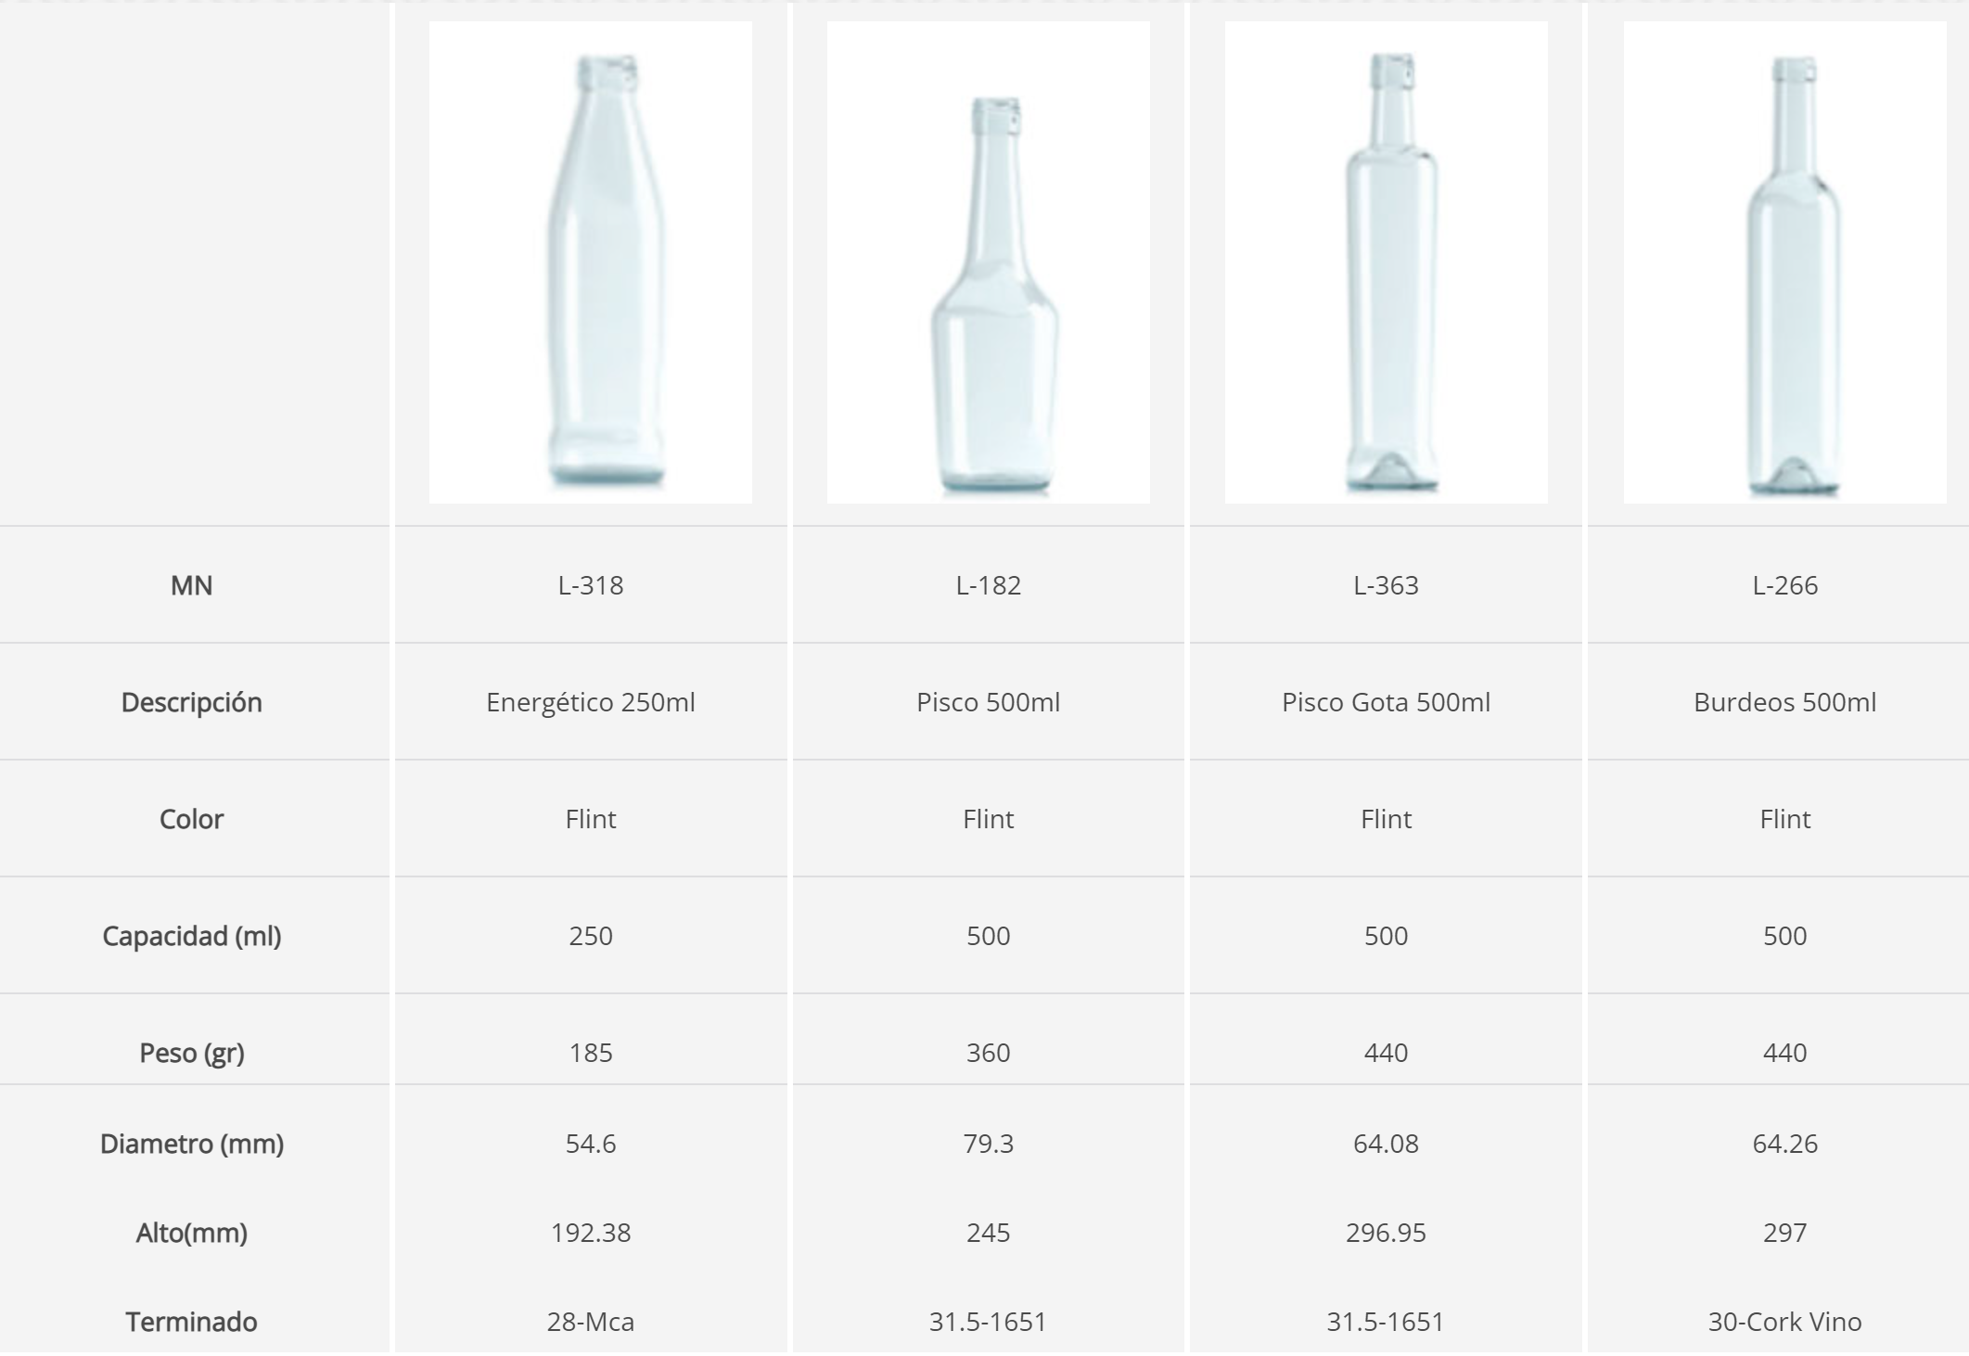Select the Pisco Gota 500ml bottle image
Screen dimensions: 1969x1356
(x=1386, y=262)
